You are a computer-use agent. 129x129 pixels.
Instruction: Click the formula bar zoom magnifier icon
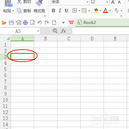[55, 31]
